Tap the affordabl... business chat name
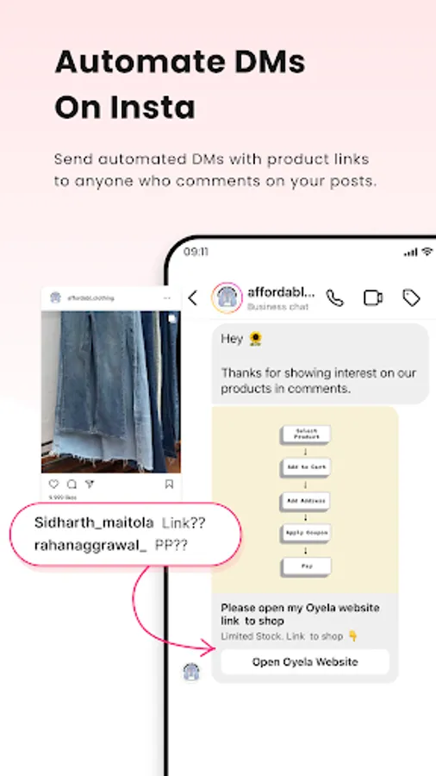436x776 pixels. coord(281,291)
